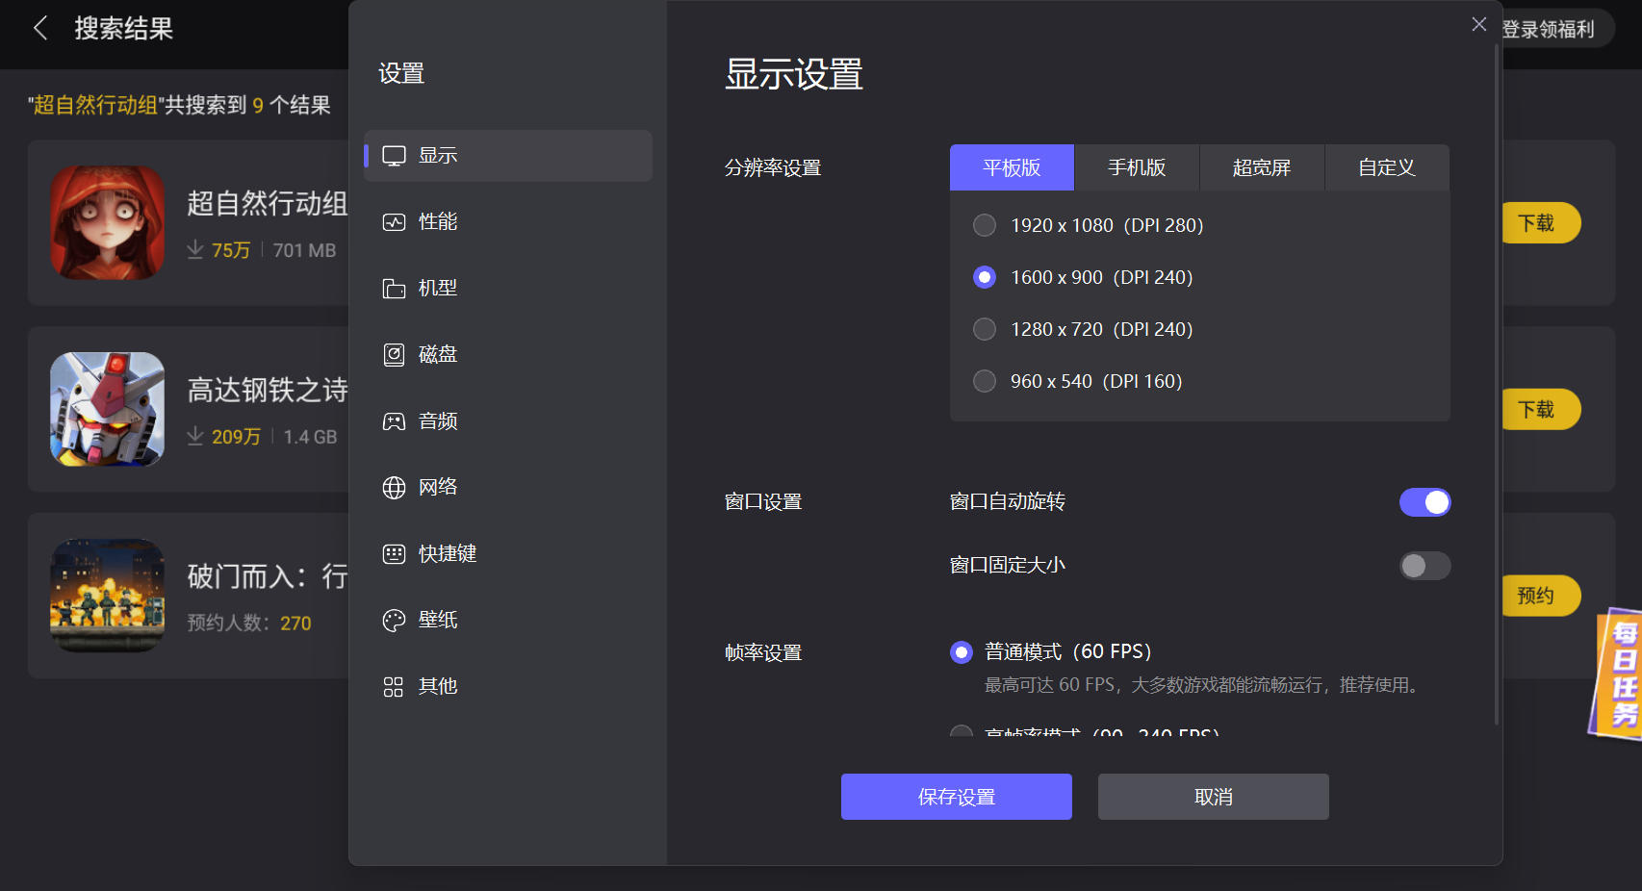This screenshot has width=1642, height=891.
Task: Choose 1280 x 720 resolution option
Action: pyautogui.click(x=985, y=329)
